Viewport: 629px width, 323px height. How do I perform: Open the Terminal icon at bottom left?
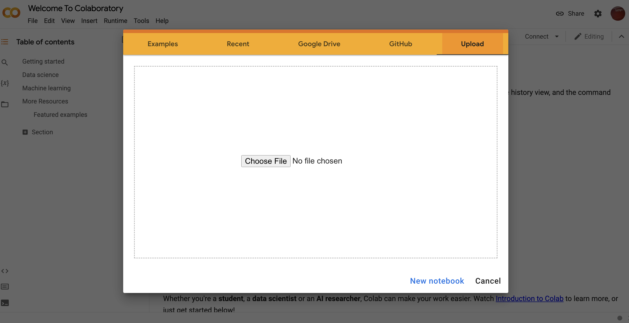[5, 303]
